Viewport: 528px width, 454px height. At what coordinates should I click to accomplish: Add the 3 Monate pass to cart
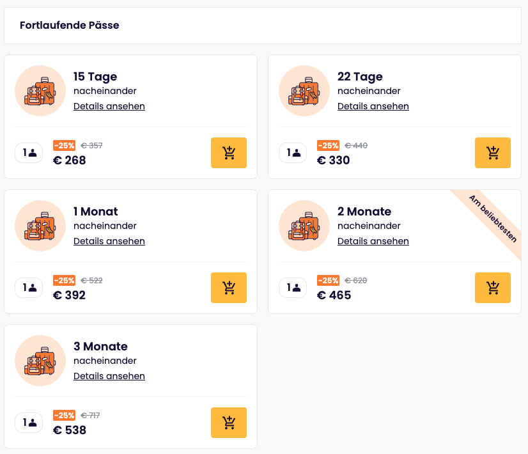229,423
